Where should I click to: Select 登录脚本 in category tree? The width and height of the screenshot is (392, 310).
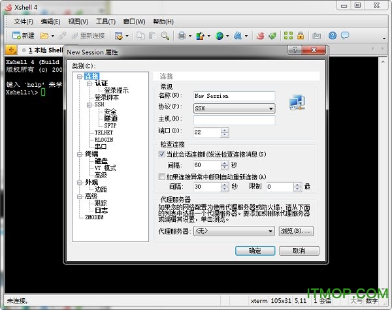tap(106, 97)
